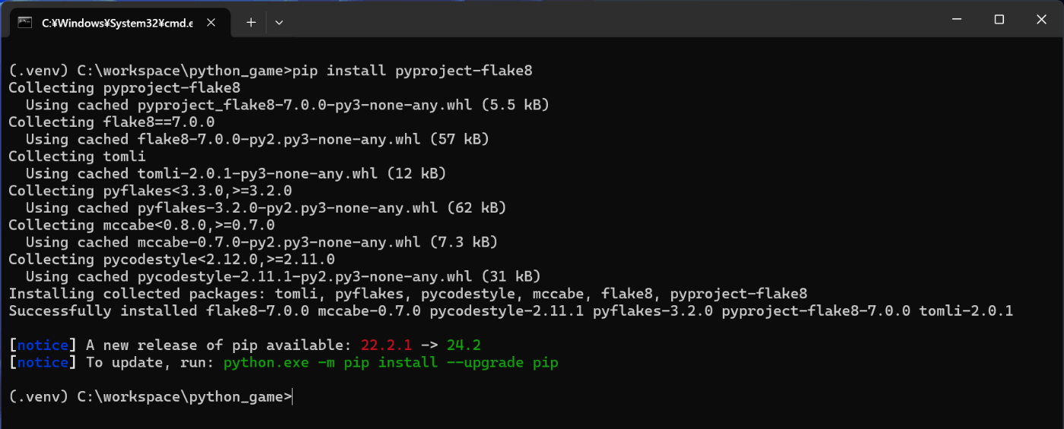The height and width of the screenshot is (429, 1064).
Task: Click the empty title bar area beside tabs
Action: [x=608, y=20]
